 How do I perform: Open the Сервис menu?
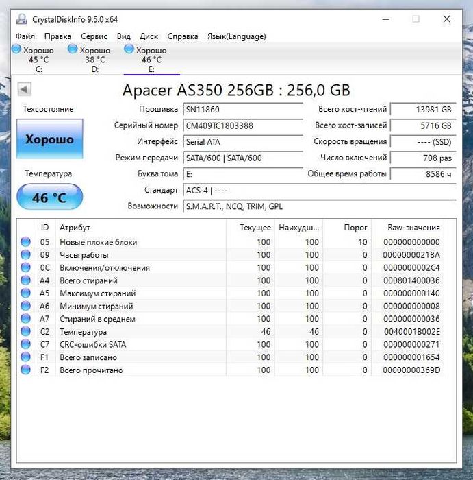[x=94, y=36]
